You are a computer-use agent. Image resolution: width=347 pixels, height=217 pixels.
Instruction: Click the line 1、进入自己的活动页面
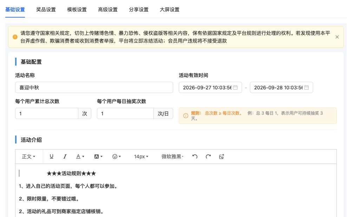69,186
